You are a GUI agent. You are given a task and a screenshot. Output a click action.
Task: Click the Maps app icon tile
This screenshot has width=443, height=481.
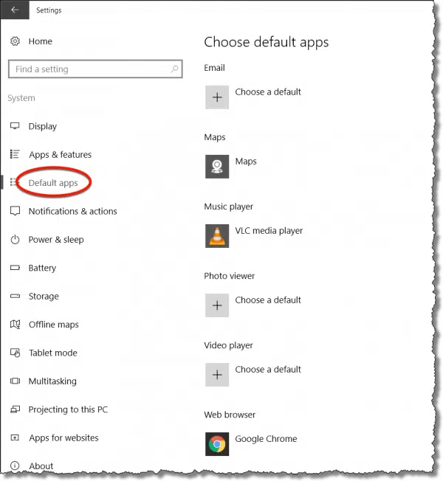click(x=217, y=167)
